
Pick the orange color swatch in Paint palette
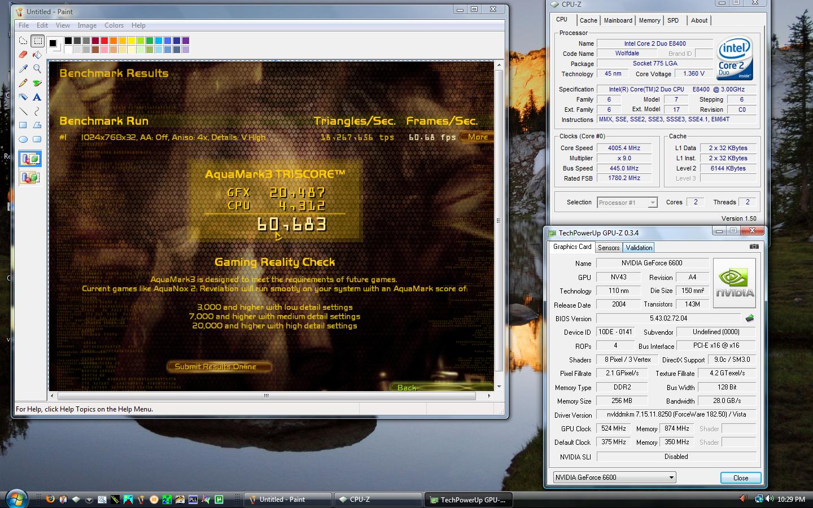click(113, 41)
